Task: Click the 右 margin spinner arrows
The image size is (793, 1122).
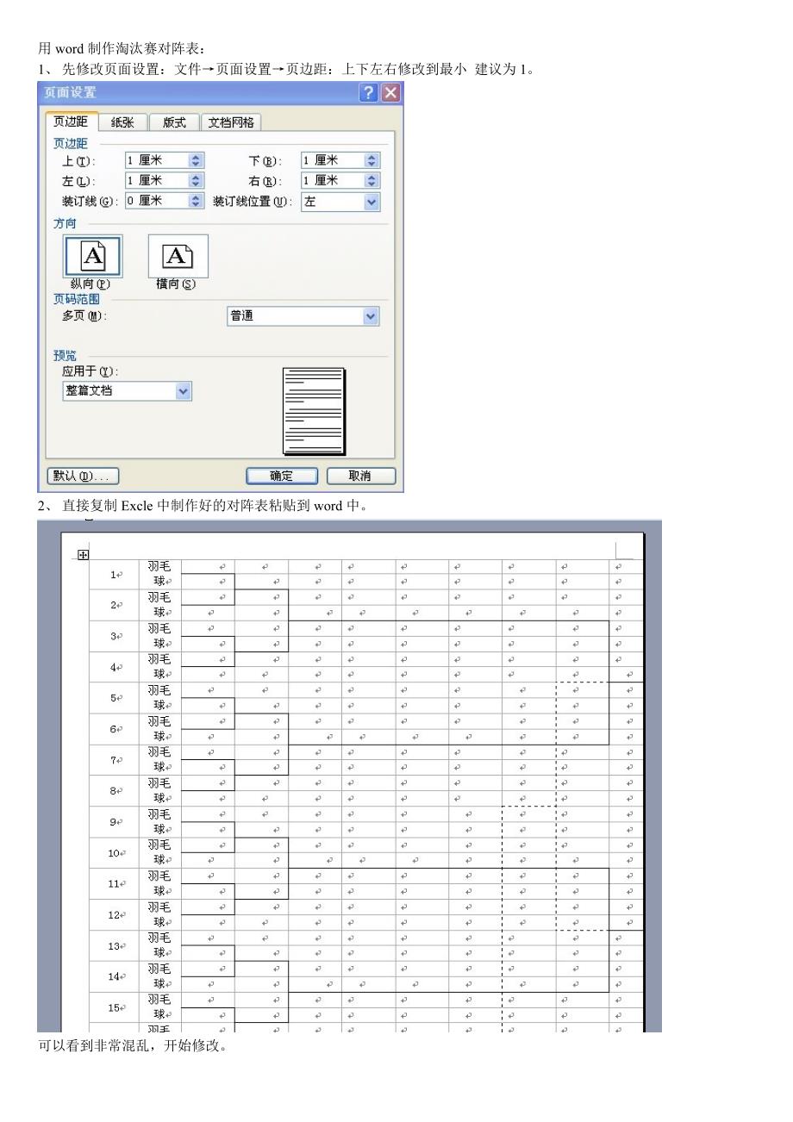Action: [372, 181]
